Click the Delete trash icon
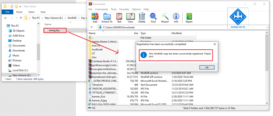The width and height of the screenshot is (273, 116). pos(142,18)
